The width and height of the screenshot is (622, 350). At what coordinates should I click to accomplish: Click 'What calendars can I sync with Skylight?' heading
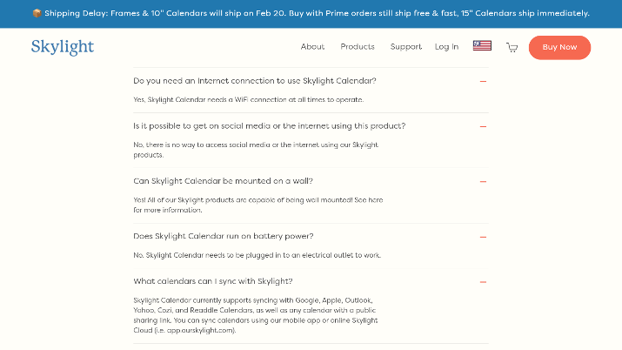click(213, 281)
